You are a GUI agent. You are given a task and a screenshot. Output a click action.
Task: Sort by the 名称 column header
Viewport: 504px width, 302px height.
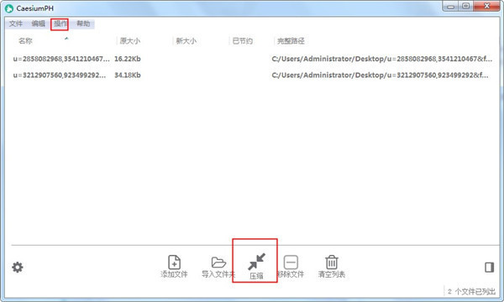(25, 41)
